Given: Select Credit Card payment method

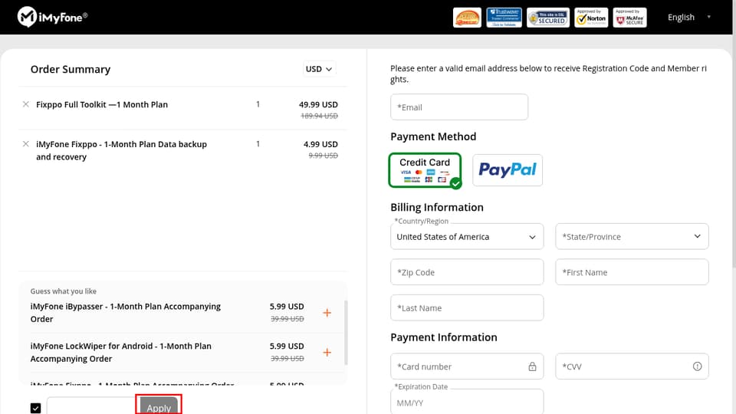Looking at the screenshot, I should (x=425, y=170).
